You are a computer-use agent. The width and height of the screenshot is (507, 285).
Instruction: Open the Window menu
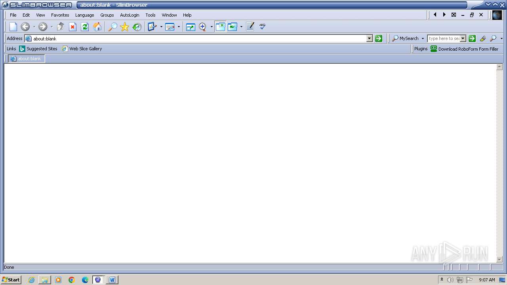(x=169, y=15)
